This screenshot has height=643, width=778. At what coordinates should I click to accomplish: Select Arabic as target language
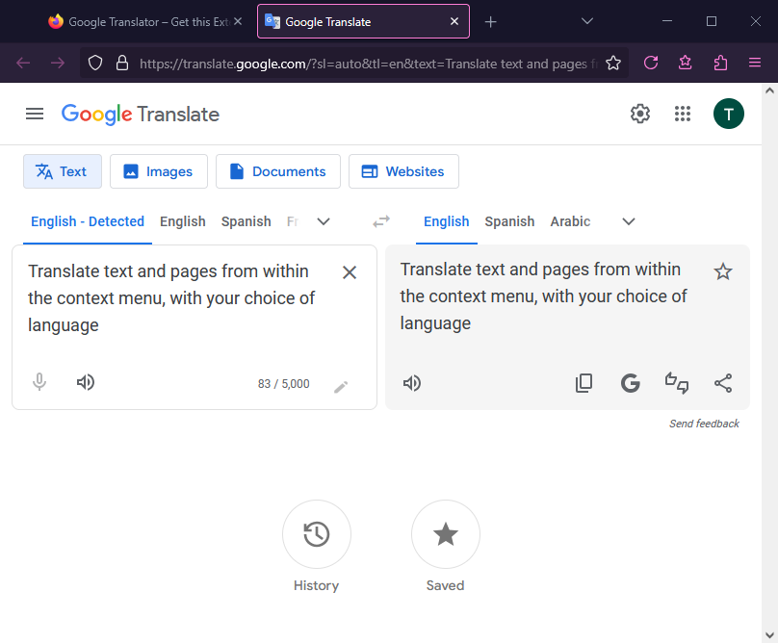(x=570, y=221)
